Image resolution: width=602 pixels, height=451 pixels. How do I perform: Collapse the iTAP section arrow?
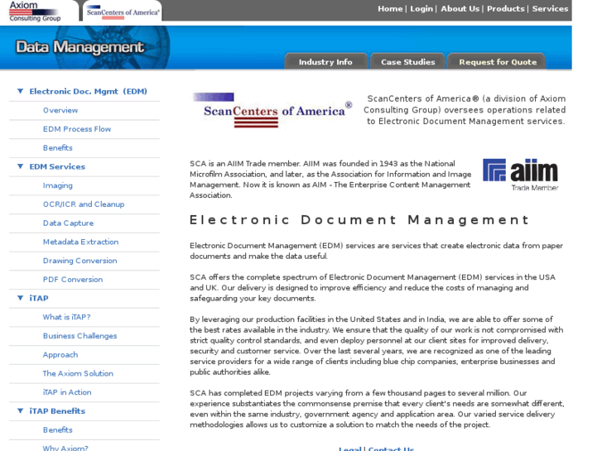click(x=21, y=298)
